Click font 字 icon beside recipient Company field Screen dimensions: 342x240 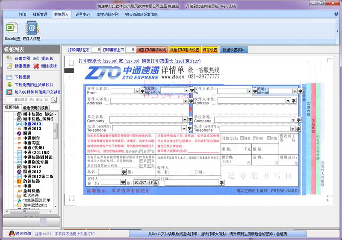pyautogui.click(x=298, y=120)
